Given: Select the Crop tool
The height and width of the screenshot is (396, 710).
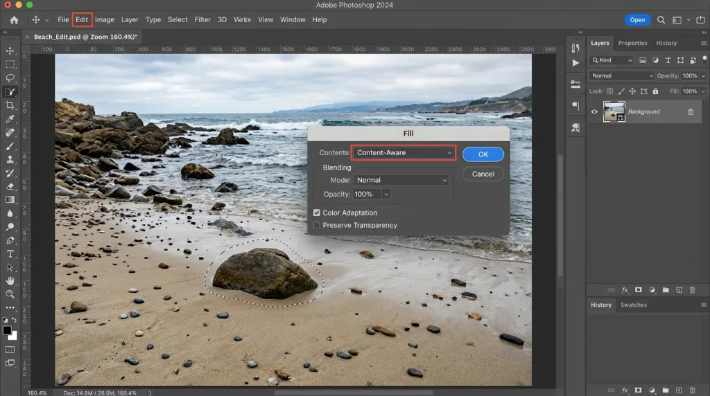Looking at the screenshot, I should (x=10, y=105).
